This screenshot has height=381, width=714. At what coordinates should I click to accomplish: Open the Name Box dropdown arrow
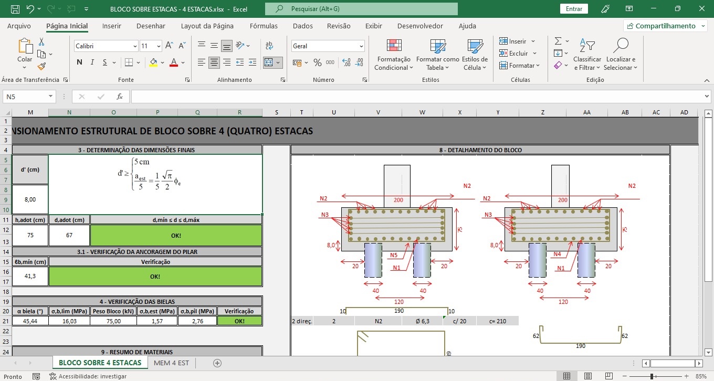51,97
